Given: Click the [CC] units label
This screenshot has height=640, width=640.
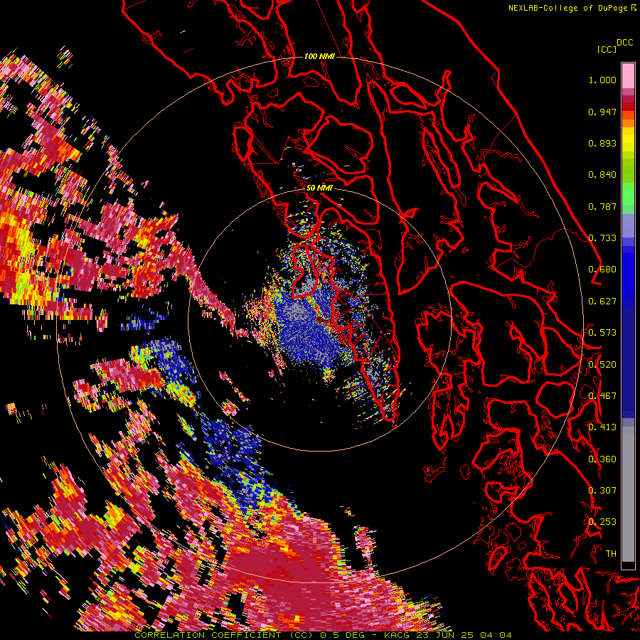Looking at the screenshot, I should coord(607,49).
